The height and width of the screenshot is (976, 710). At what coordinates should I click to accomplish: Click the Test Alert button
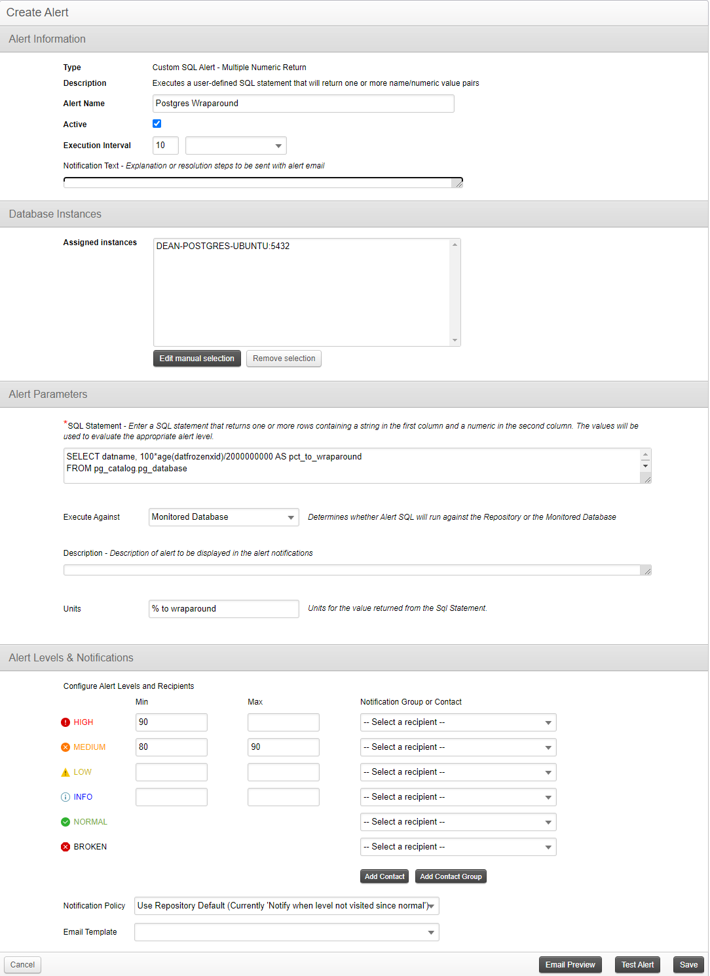[x=638, y=965]
